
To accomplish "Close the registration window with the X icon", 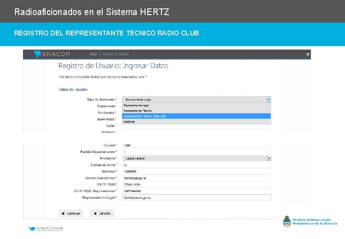I will [308, 54].
